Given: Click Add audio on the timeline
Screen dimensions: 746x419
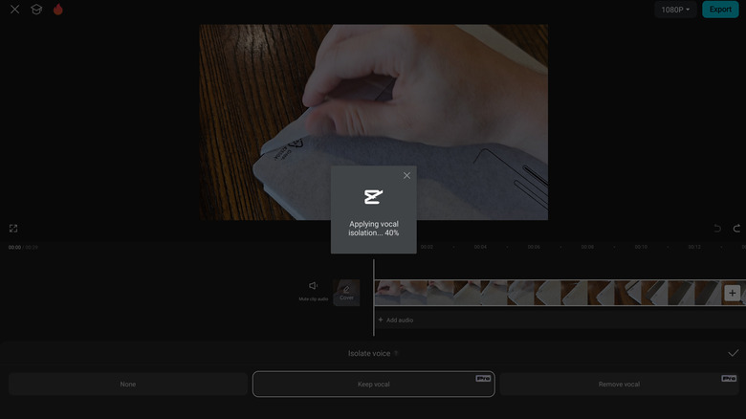Looking at the screenshot, I should (x=396, y=320).
